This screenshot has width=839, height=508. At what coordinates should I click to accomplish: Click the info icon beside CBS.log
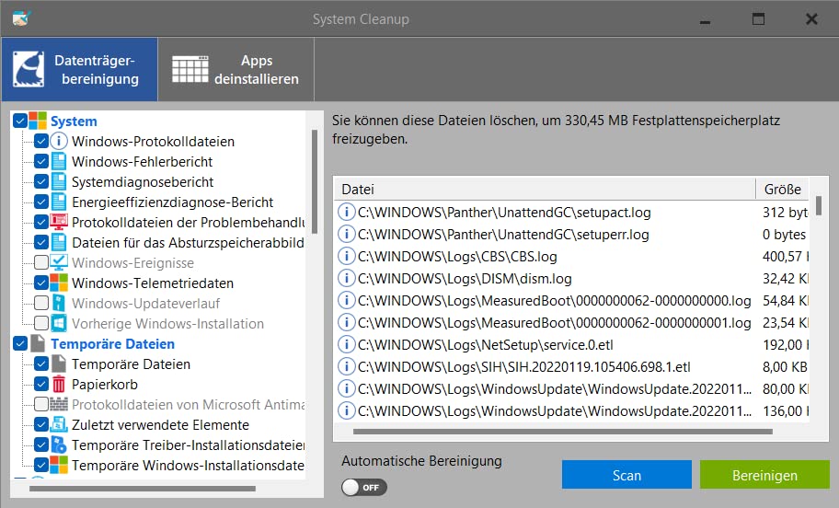coord(347,257)
